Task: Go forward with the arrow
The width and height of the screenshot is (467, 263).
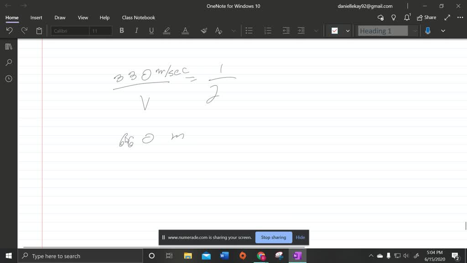Action: tap(24, 5)
